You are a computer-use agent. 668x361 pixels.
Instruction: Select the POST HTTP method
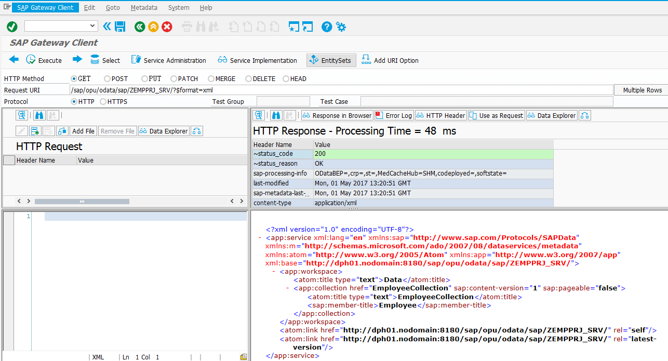pyautogui.click(x=107, y=79)
